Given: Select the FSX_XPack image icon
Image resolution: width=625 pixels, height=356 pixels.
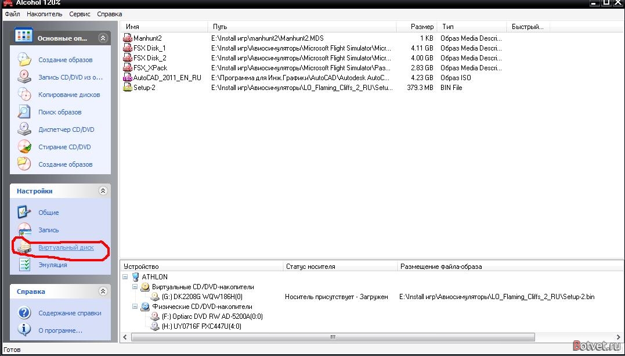Looking at the screenshot, I should click(127, 68).
